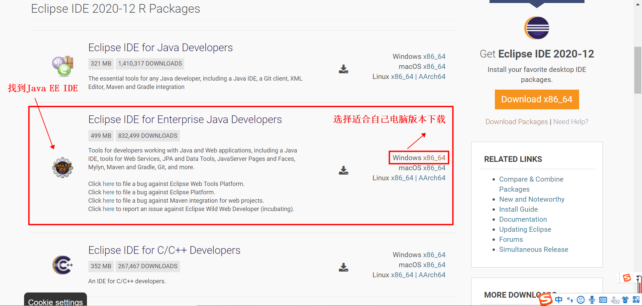Download Linux x86_64 for C/C++ Developers
Viewport: 642px width, 306px height.
tap(402, 275)
